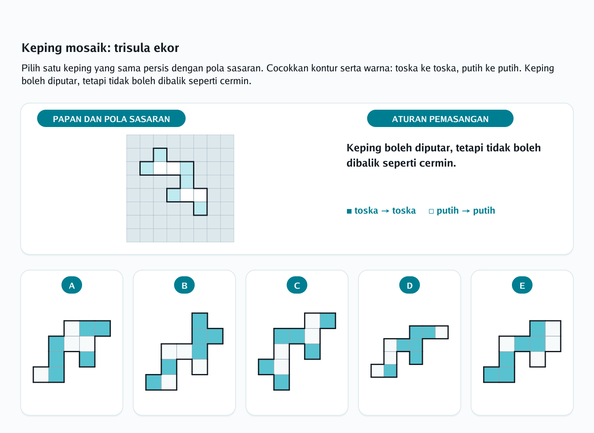The height and width of the screenshot is (433, 594).
Task: Choose answer badge D
Action: 410,285
